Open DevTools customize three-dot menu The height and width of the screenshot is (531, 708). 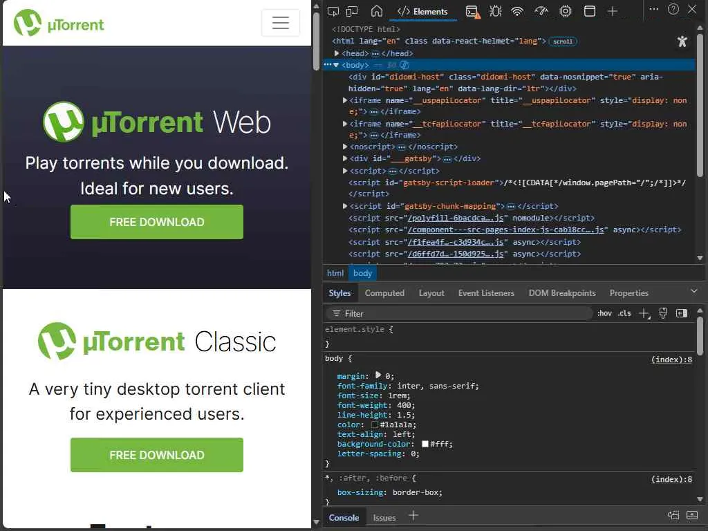click(x=653, y=9)
